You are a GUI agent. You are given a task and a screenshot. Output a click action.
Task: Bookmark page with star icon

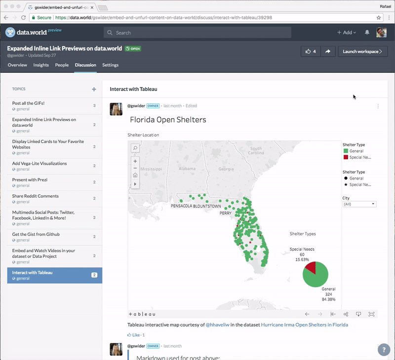tap(378, 17)
